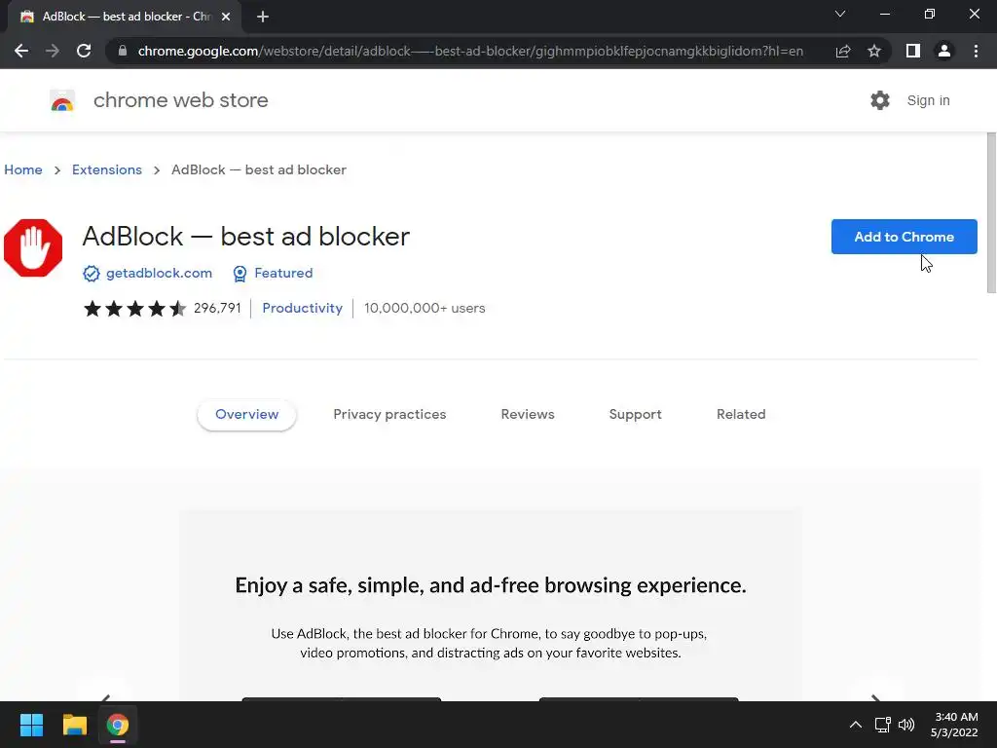Screen dimensions: 997x748
Task: Click the Productivity category link
Action: click(302, 308)
